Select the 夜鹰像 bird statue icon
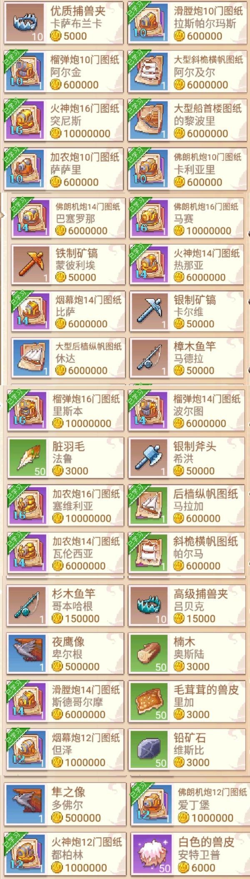 click(x=27, y=654)
